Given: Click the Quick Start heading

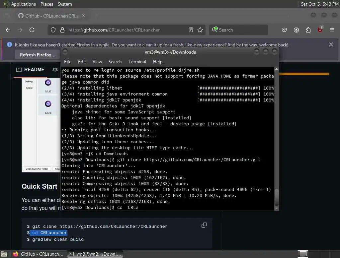Looking at the screenshot, I should click(x=40, y=186).
